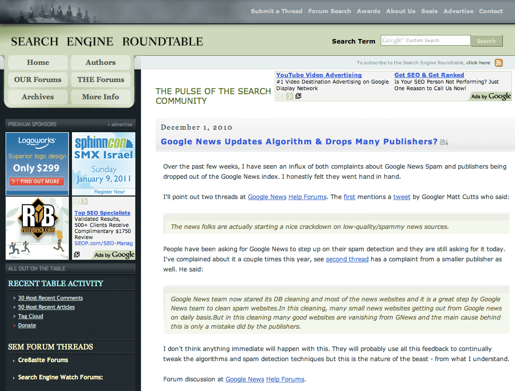Screen dimensions: 515x391
Task: Open Top SEO Specialists ad link
Action: coord(102,213)
